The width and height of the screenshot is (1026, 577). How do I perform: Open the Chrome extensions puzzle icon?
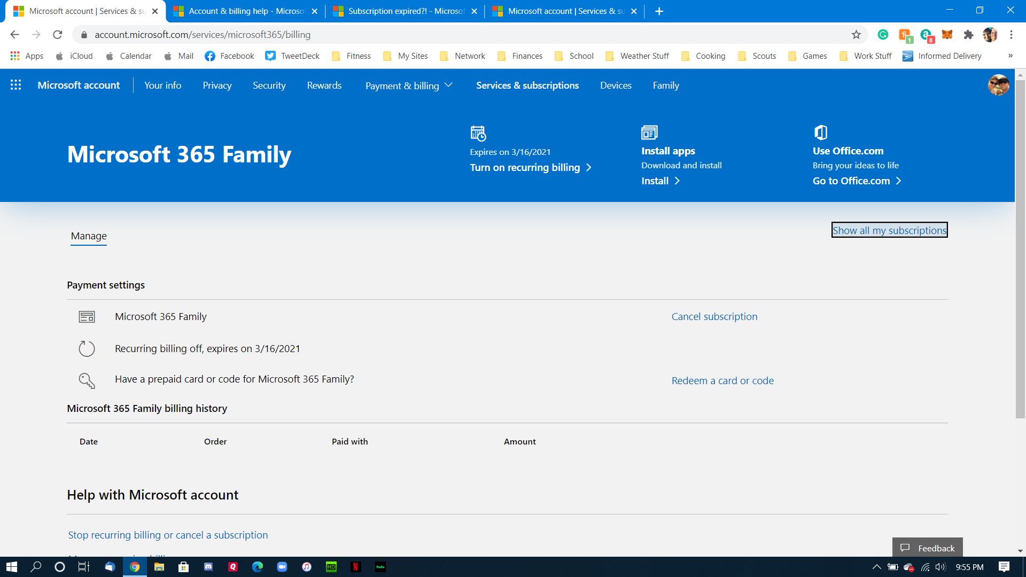(x=968, y=35)
